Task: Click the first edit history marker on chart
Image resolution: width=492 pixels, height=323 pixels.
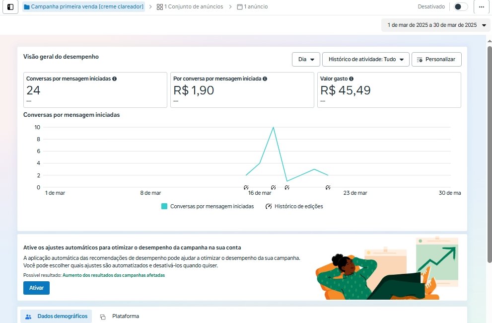Action: pos(246,187)
